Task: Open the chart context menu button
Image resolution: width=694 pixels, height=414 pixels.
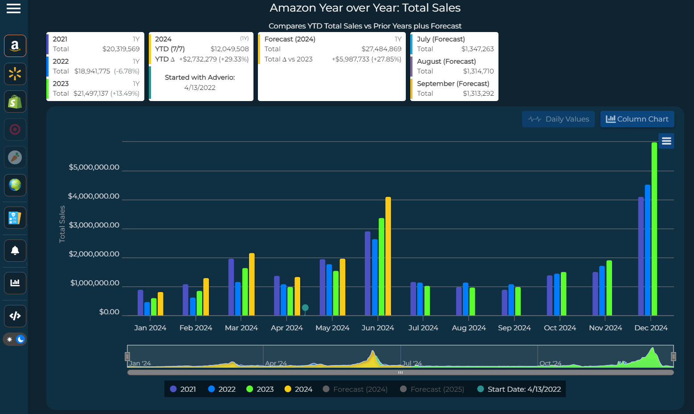Action: tap(666, 141)
